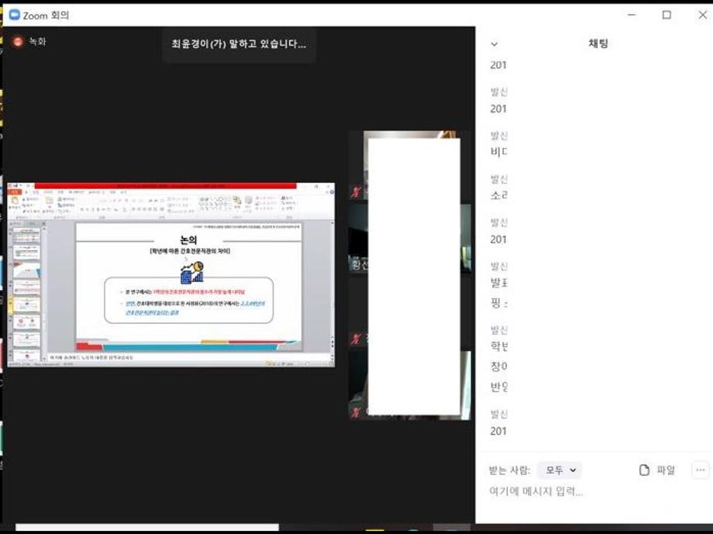Click the 채팅 panel header title
Image resolution: width=713 pixels, height=534 pixels.
tap(598, 44)
